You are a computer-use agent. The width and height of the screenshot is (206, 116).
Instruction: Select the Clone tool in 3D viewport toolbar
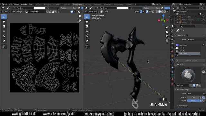(87, 31)
